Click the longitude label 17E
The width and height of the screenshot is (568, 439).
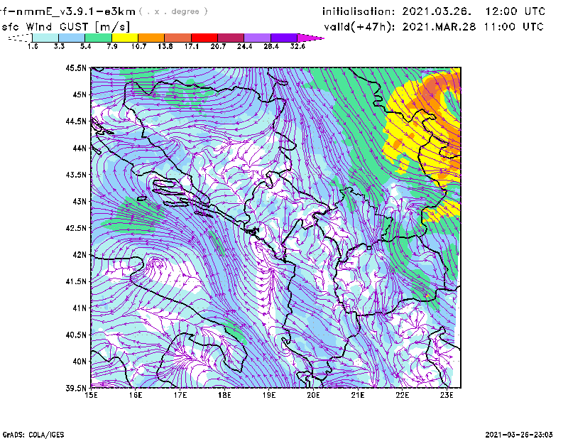click(180, 395)
